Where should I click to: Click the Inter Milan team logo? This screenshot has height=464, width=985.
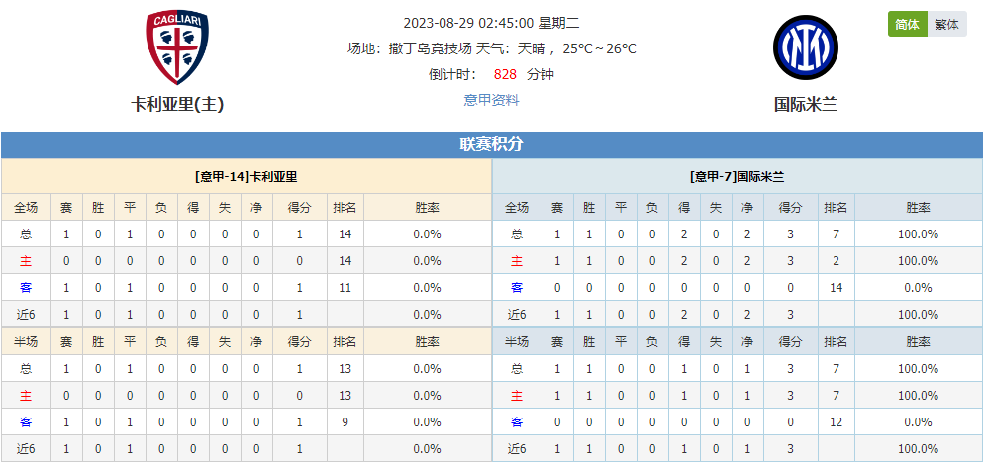[806, 46]
